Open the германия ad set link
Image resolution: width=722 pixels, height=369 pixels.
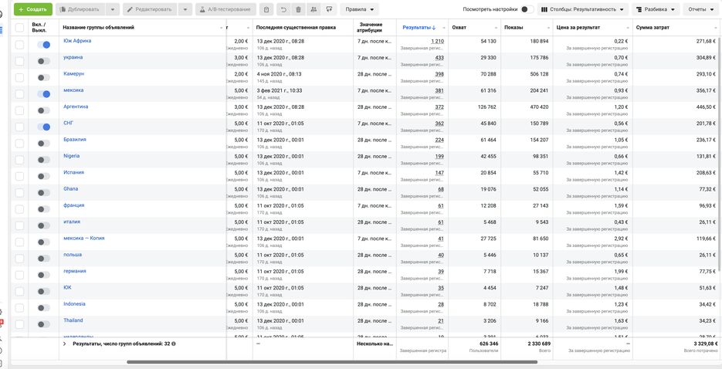75,271
